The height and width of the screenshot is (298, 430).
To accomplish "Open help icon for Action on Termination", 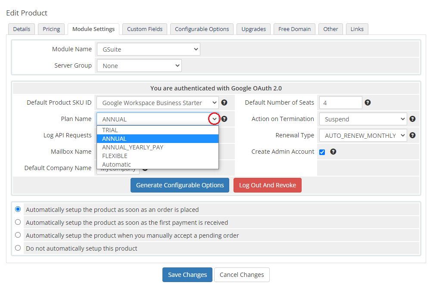I will click(x=412, y=119).
